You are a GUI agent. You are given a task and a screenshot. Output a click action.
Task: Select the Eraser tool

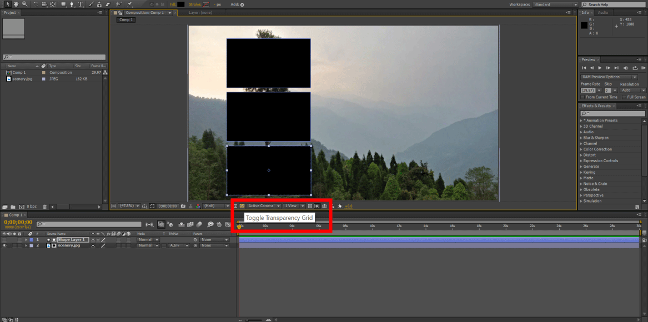click(108, 4)
